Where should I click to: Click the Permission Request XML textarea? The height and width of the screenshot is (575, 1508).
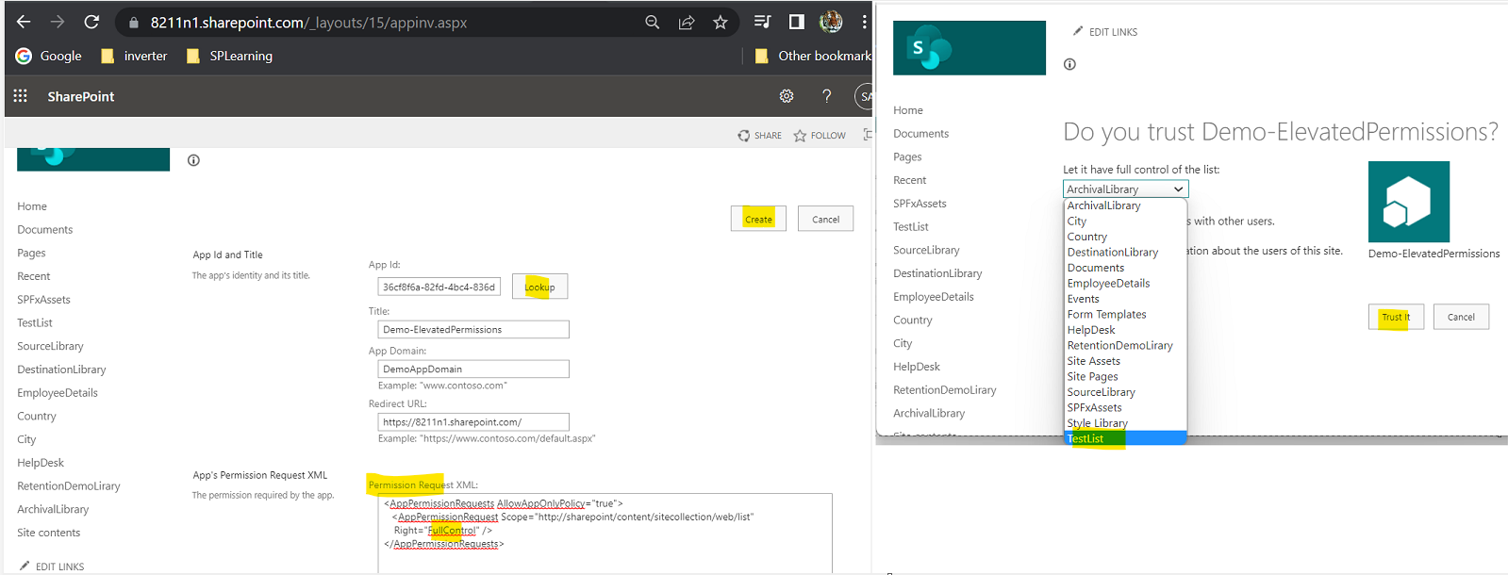[x=605, y=533]
